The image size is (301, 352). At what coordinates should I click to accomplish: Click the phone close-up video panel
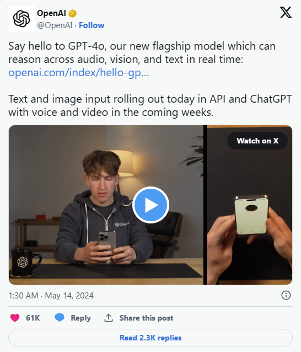pyautogui.click(x=249, y=205)
